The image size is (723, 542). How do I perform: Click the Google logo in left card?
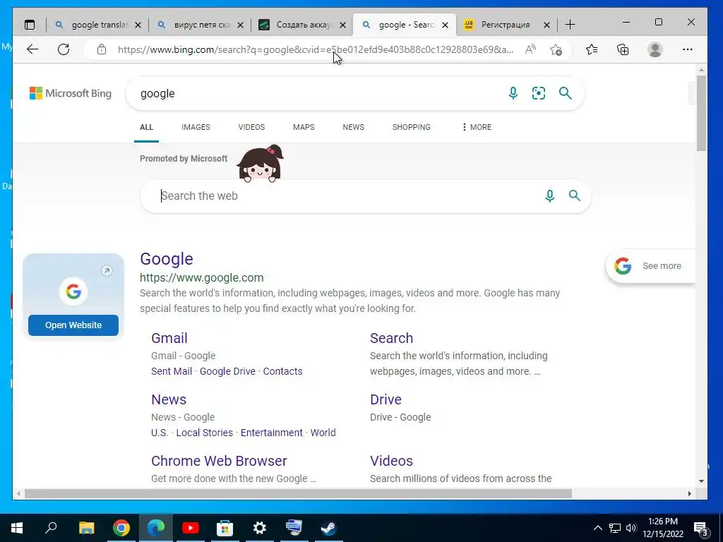[x=73, y=291]
